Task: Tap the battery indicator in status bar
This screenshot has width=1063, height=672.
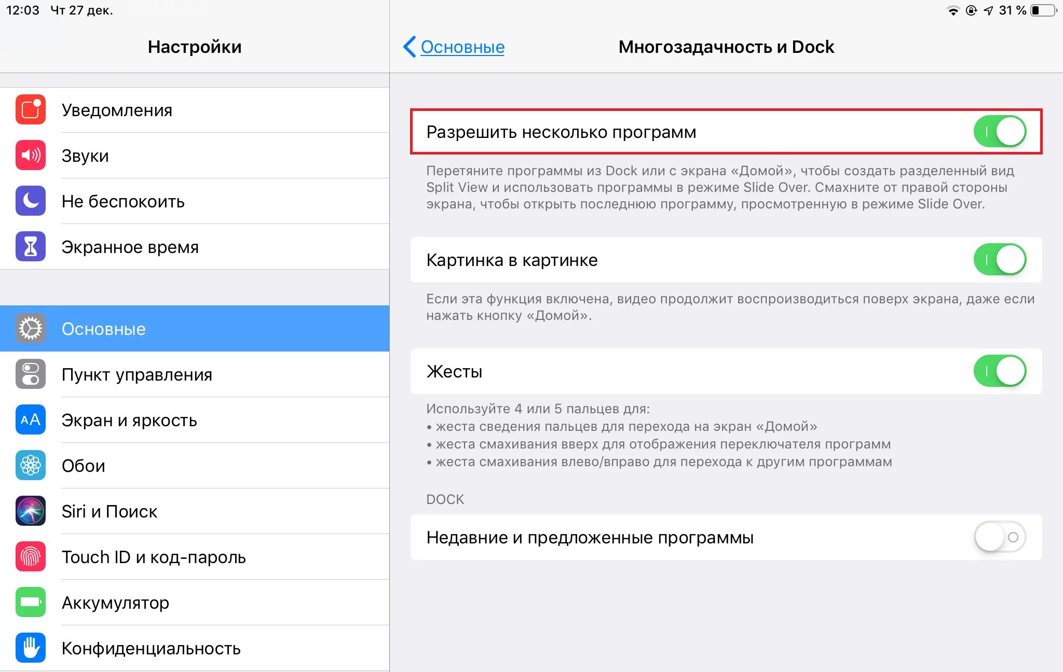Action: click(x=1043, y=10)
